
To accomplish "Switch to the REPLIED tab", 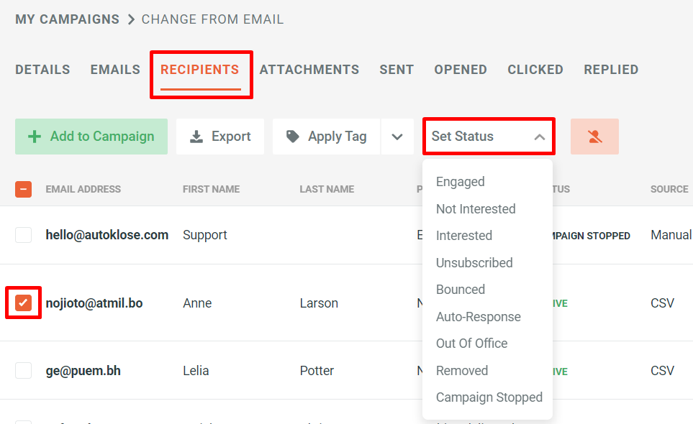I will (x=611, y=69).
